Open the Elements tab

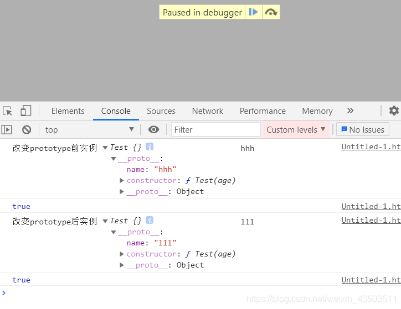pyautogui.click(x=68, y=111)
